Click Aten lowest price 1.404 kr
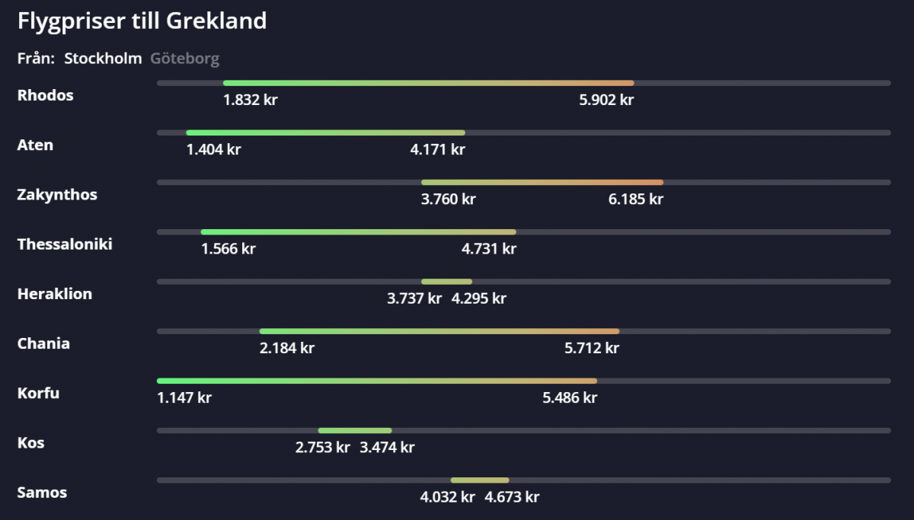Screen dimensions: 914x520 [213, 150]
